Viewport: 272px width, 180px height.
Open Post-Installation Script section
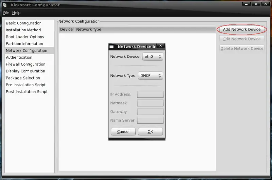click(x=29, y=92)
